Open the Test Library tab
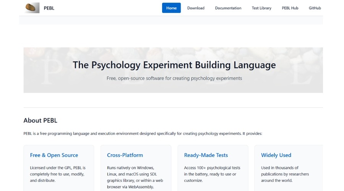The image size is (344, 191). 261,8
